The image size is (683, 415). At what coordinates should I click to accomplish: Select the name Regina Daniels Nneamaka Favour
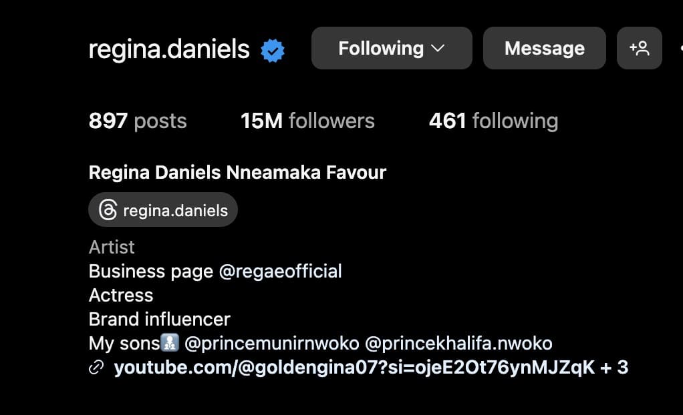[x=237, y=173]
